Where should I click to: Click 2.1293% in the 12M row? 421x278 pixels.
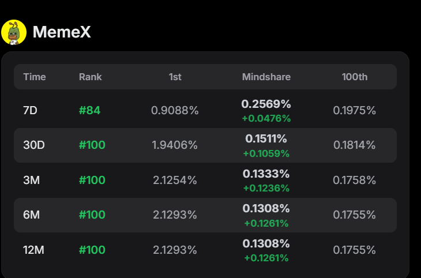175,250
